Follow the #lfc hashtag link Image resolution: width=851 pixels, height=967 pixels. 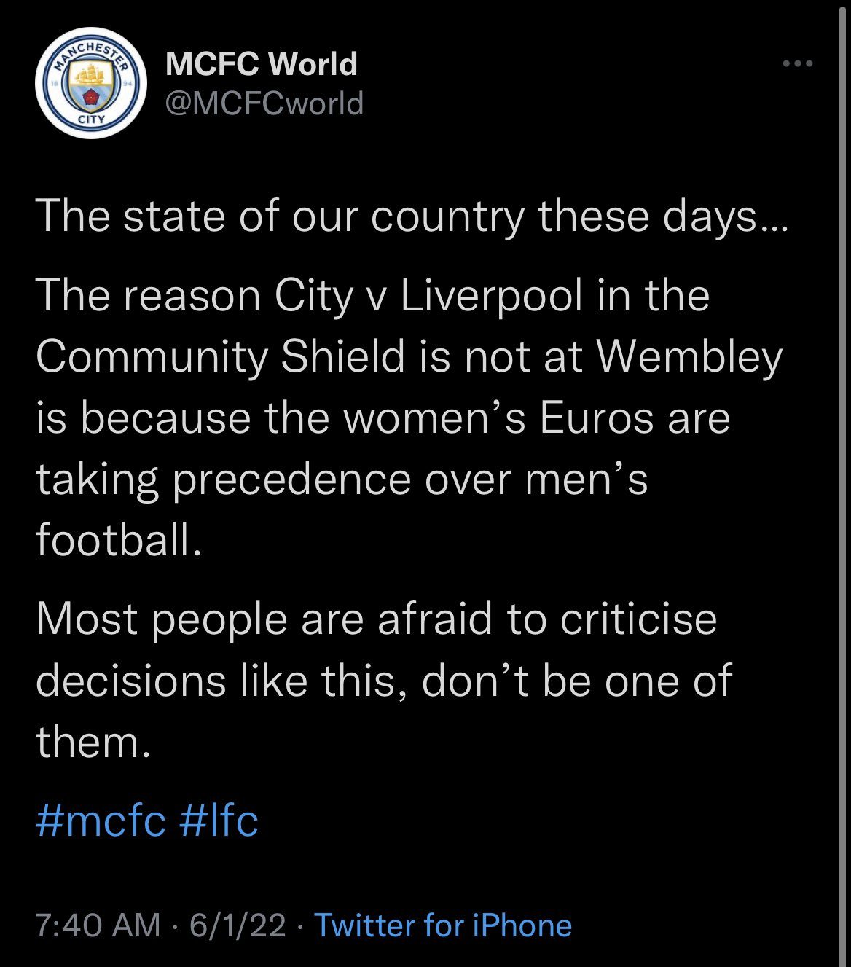(x=218, y=821)
